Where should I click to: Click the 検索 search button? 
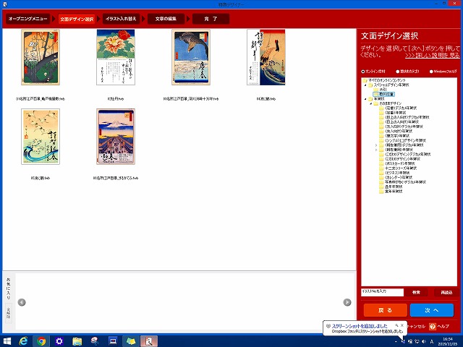pyautogui.click(x=416, y=292)
